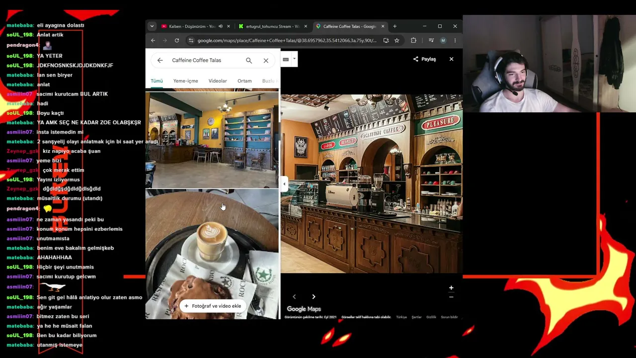Show the previous photo in the viewer

(294, 297)
